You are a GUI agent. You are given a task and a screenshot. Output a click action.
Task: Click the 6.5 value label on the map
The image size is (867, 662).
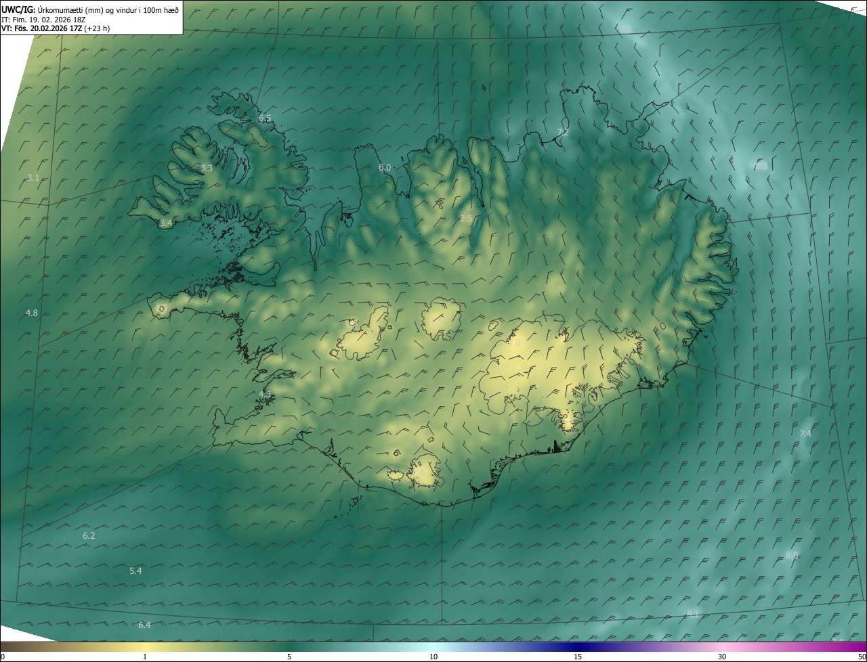pyautogui.click(x=265, y=118)
